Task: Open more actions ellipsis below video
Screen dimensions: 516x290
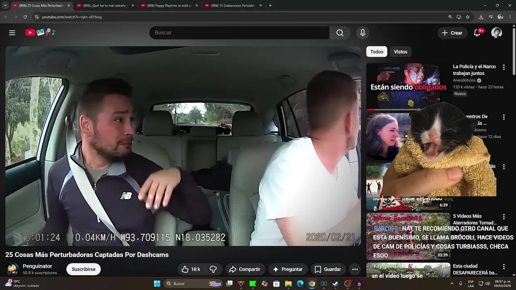Action: (x=355, y=269)
